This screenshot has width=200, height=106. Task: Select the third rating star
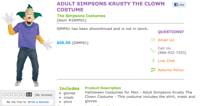[14, 95]
